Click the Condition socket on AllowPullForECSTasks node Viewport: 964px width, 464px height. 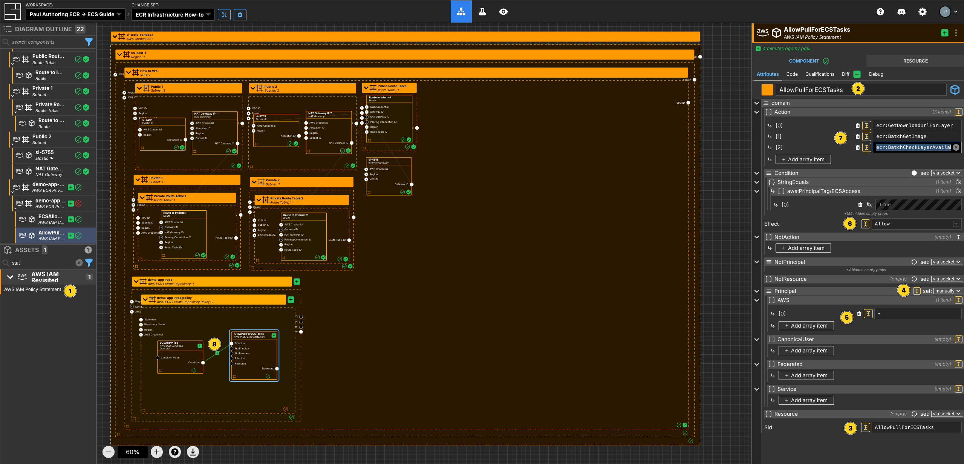(231, 343)
